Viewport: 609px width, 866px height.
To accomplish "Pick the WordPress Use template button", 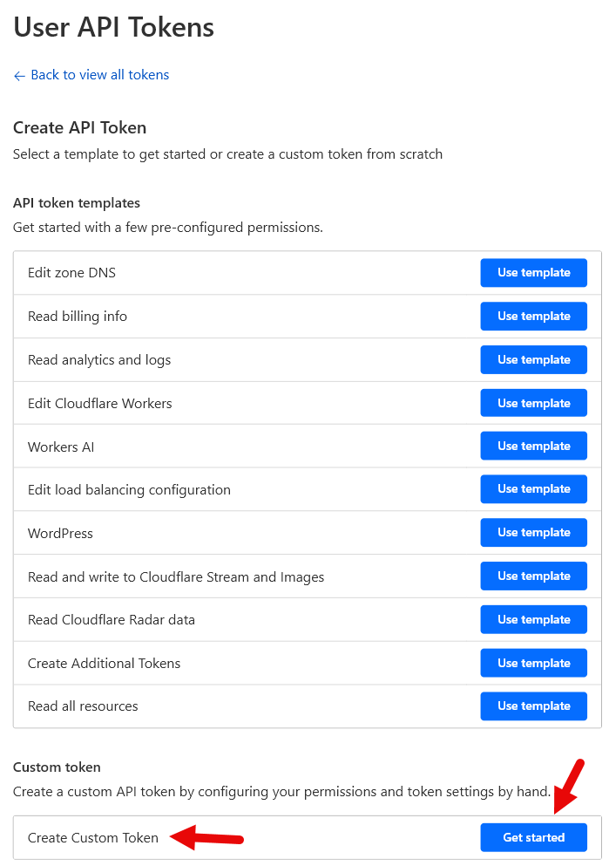I will pyautogui.click(x=533, y=533).
